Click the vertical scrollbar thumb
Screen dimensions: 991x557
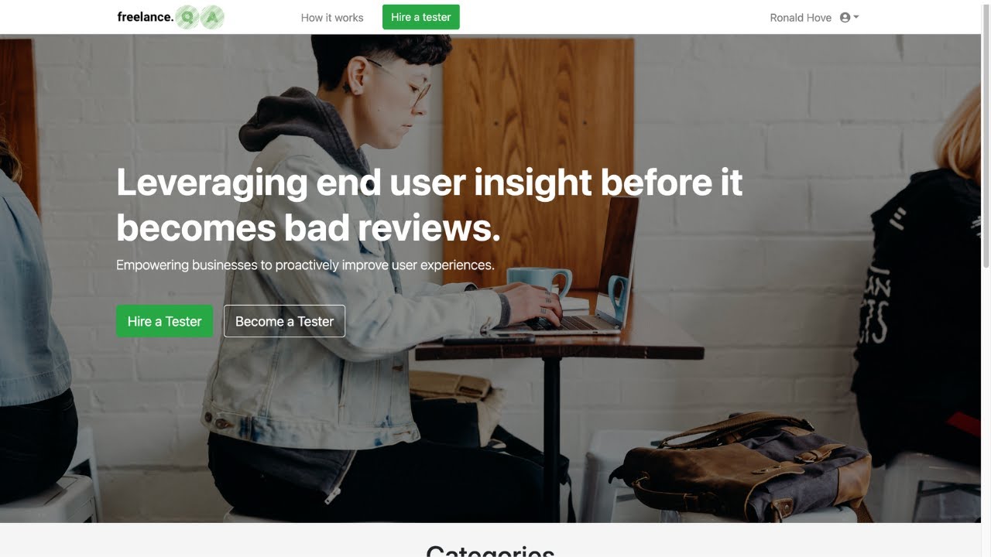click(x=986, y=136)
